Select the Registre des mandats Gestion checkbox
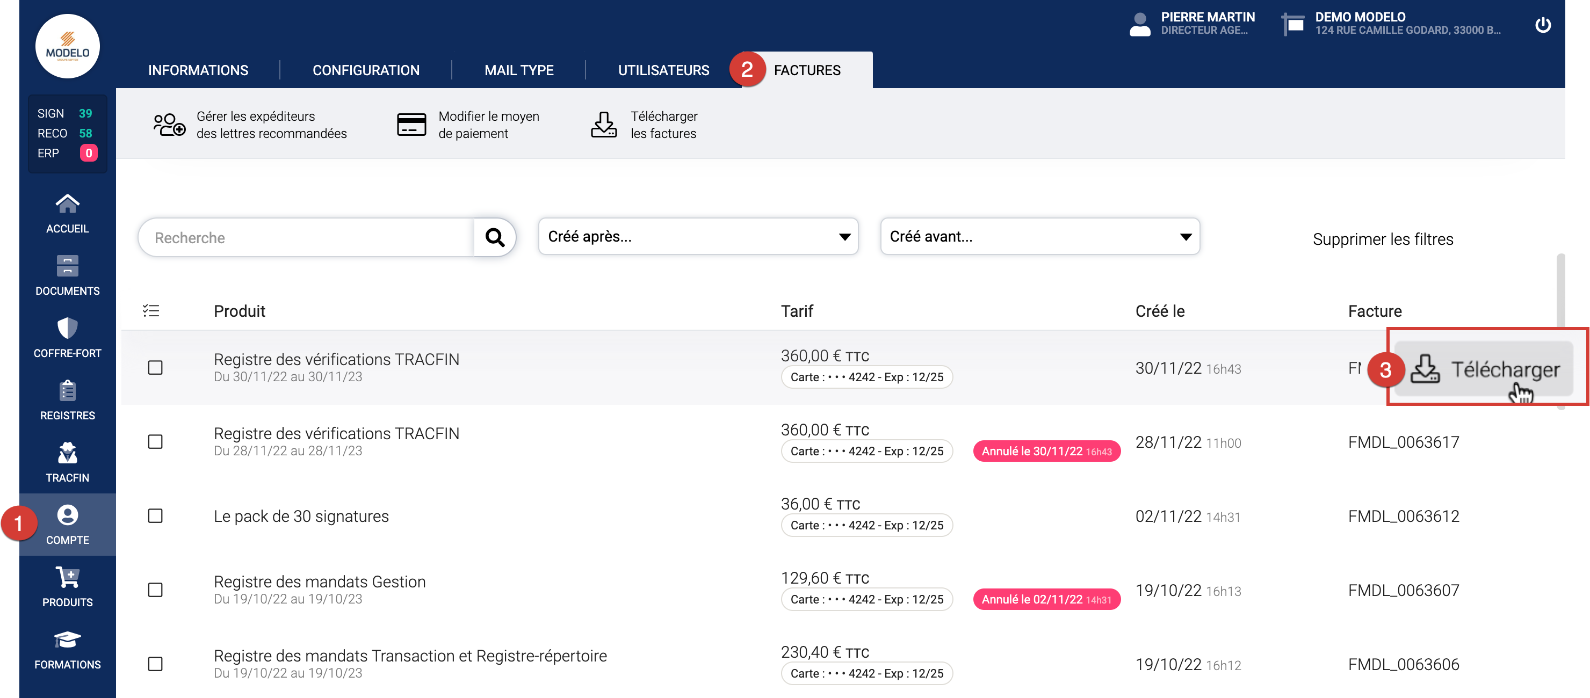1590x698 pixels. click(156, 590)
